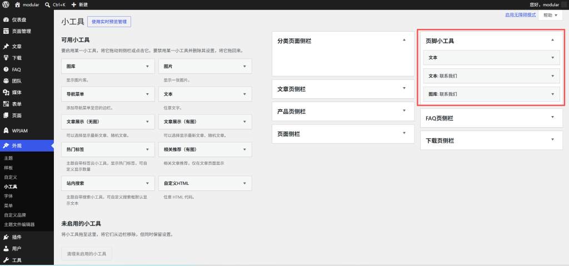
Task: Expand the 自定义HTML widget
Action: pos(244,183)
